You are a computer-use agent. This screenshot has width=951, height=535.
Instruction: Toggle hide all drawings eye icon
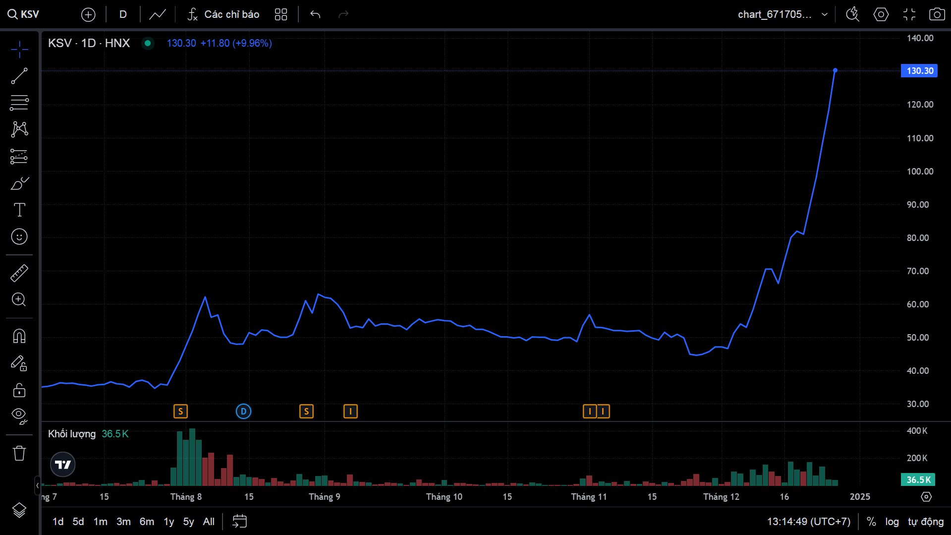(x=19, y=416)
